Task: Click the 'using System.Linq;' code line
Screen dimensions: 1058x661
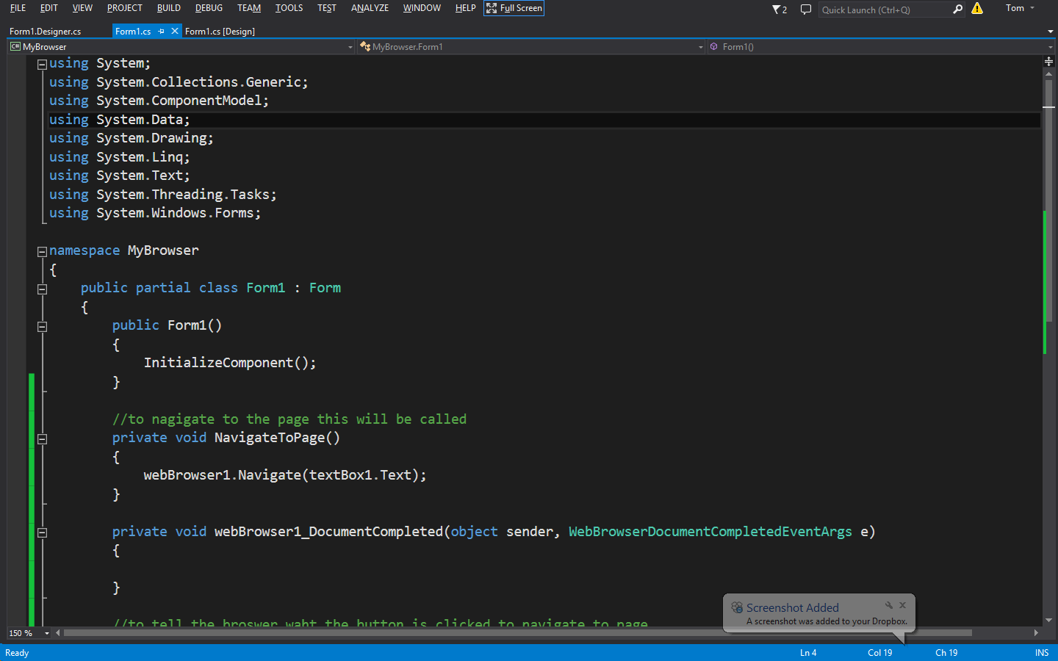Action: 120,157
